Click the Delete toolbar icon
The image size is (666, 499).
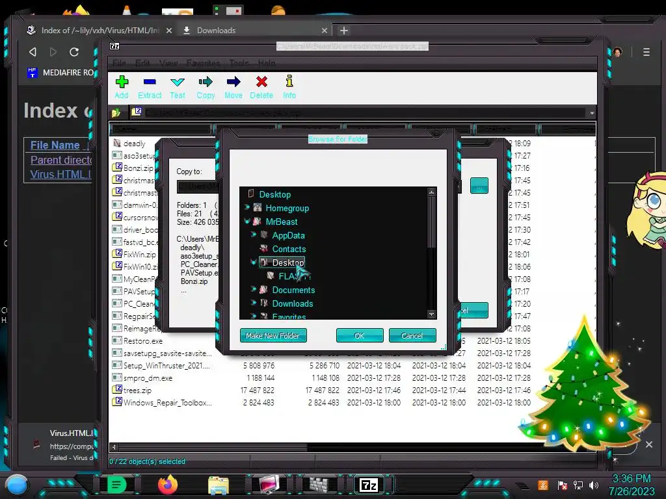pos(261,88)
